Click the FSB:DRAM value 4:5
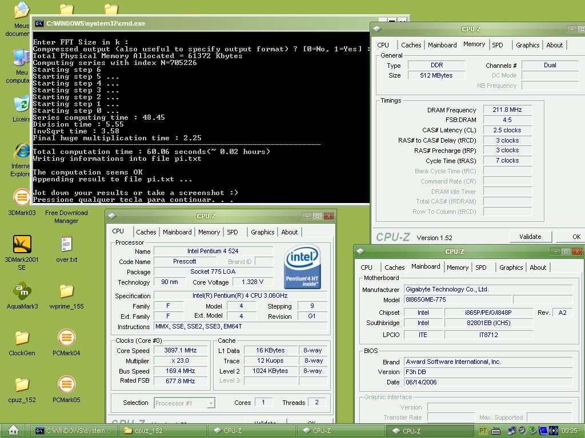 tap(507, 120)
